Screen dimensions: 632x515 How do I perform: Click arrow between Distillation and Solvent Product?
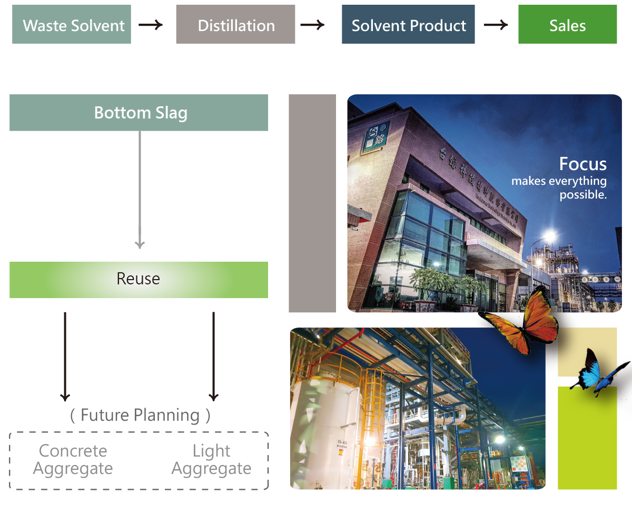(313, 25)
